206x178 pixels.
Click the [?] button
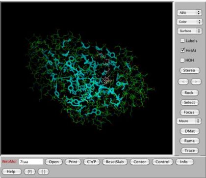point(29,172)
